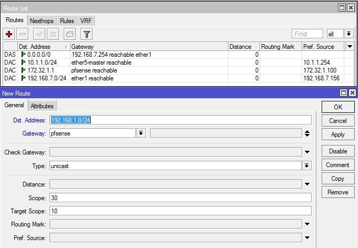Open the Type unicast dropdown

[x=307, y=166]
